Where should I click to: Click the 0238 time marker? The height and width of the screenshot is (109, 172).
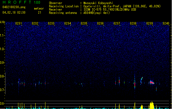click(x=133, y=23)
